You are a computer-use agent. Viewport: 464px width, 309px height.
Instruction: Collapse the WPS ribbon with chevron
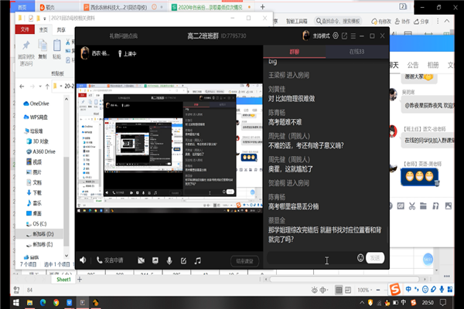447,21
